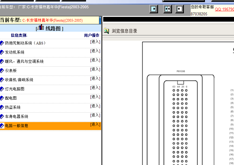This screenshot has height=165, width=234.
Task: Click the 87038205 phone number text
Action: (x=199, y=14)
